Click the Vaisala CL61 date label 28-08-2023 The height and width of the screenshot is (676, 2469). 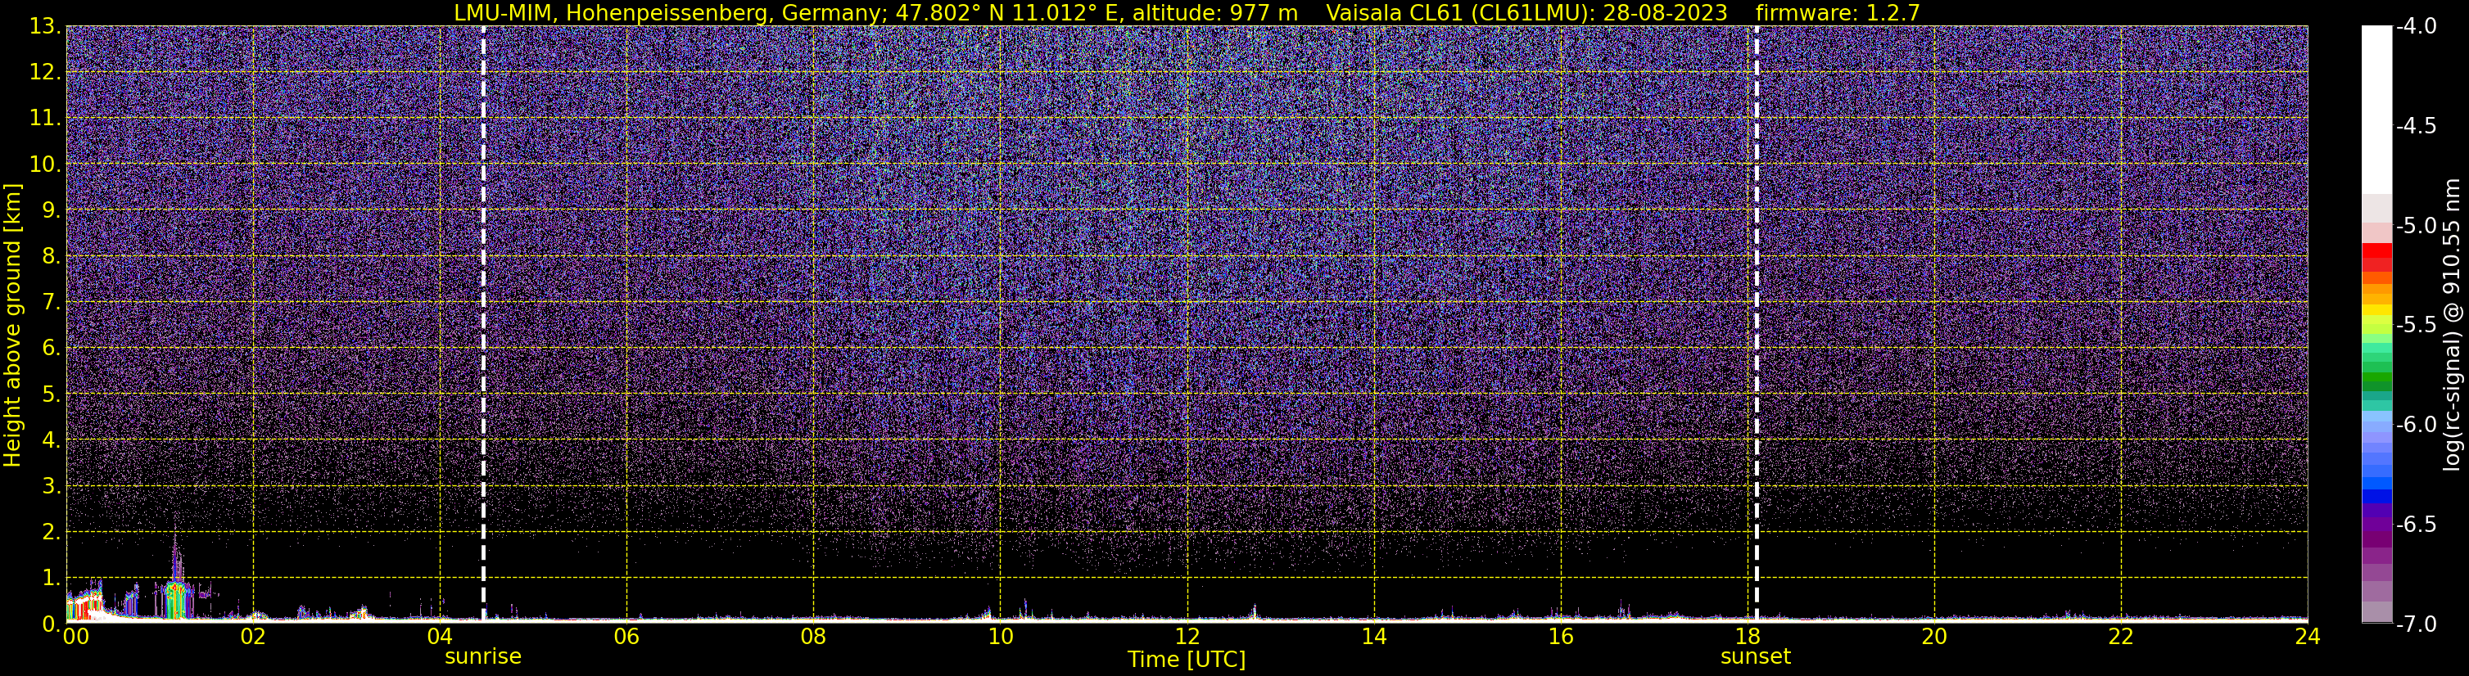coord(1665,12)
